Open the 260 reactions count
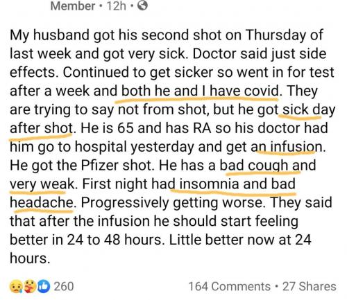The image size is (347, 300). [64, 286]
